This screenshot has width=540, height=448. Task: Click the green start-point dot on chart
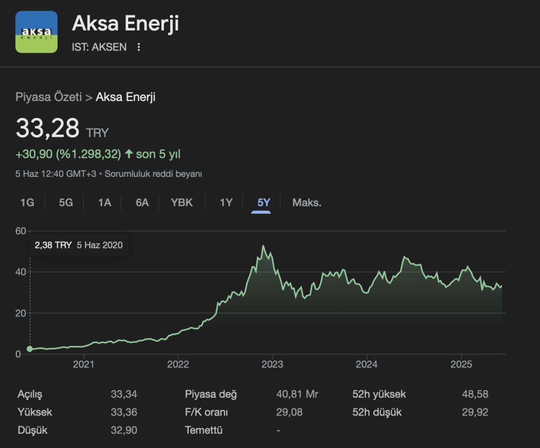click(30, 349)
